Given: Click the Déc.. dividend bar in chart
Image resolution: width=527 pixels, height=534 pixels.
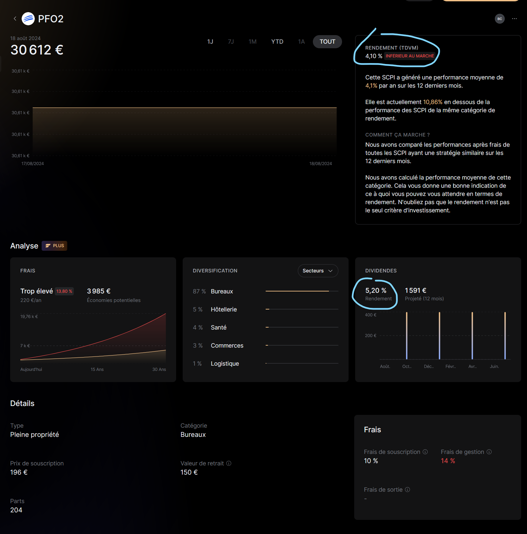Looking at the screenshot, I should point(439,335).
